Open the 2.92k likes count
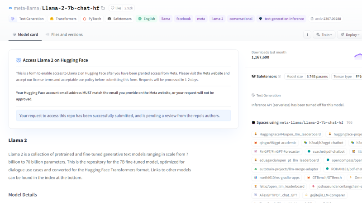This screenshot has height=203, width=362. (129, 8)
